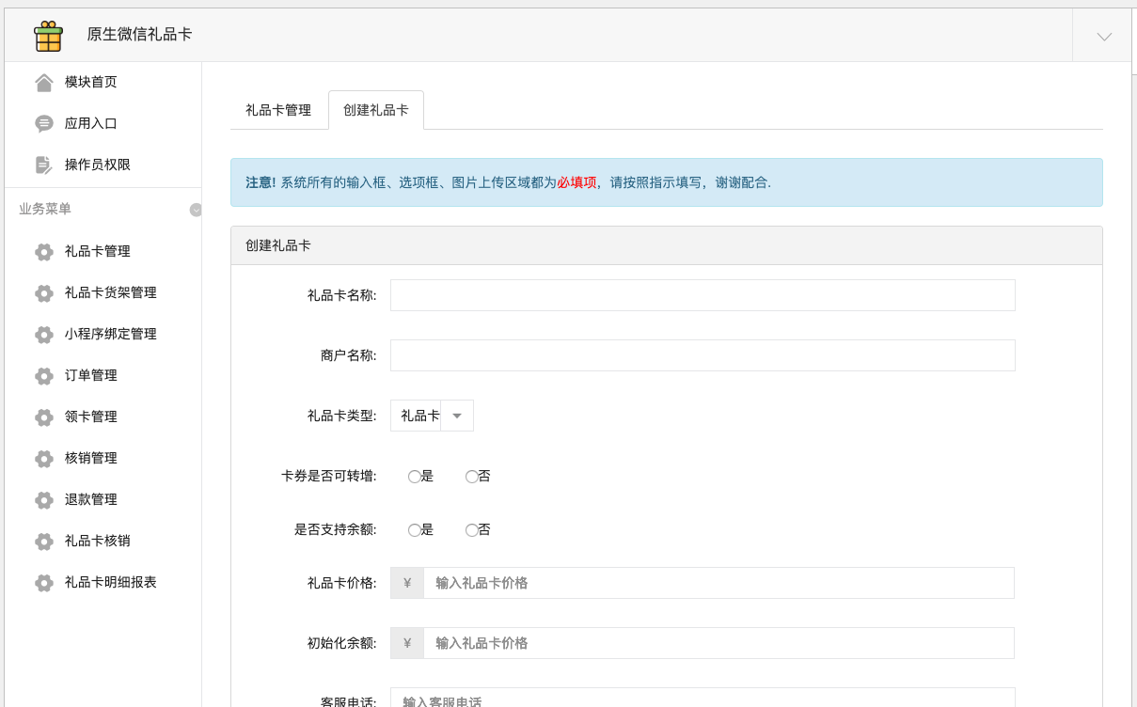Click the gear icon beside 退款管理
Image resolution: width=1137 pixels, height=707 pixels.
(44, 500)
